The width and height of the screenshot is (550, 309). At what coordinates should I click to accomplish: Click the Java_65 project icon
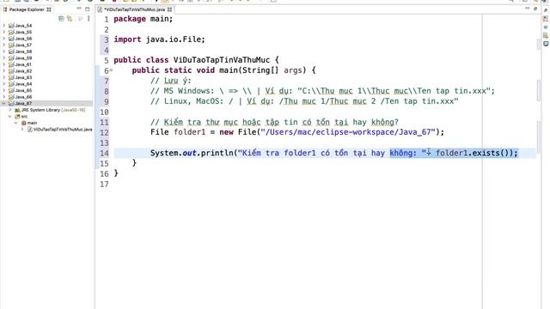(11, 90)
